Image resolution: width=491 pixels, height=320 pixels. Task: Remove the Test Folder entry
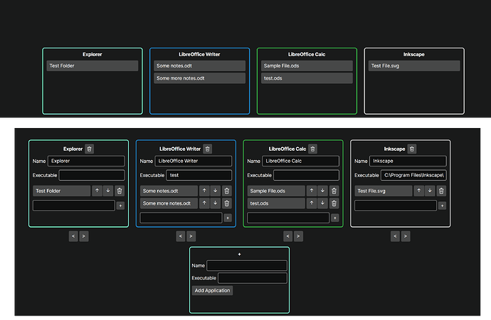[x=120, y=191]
